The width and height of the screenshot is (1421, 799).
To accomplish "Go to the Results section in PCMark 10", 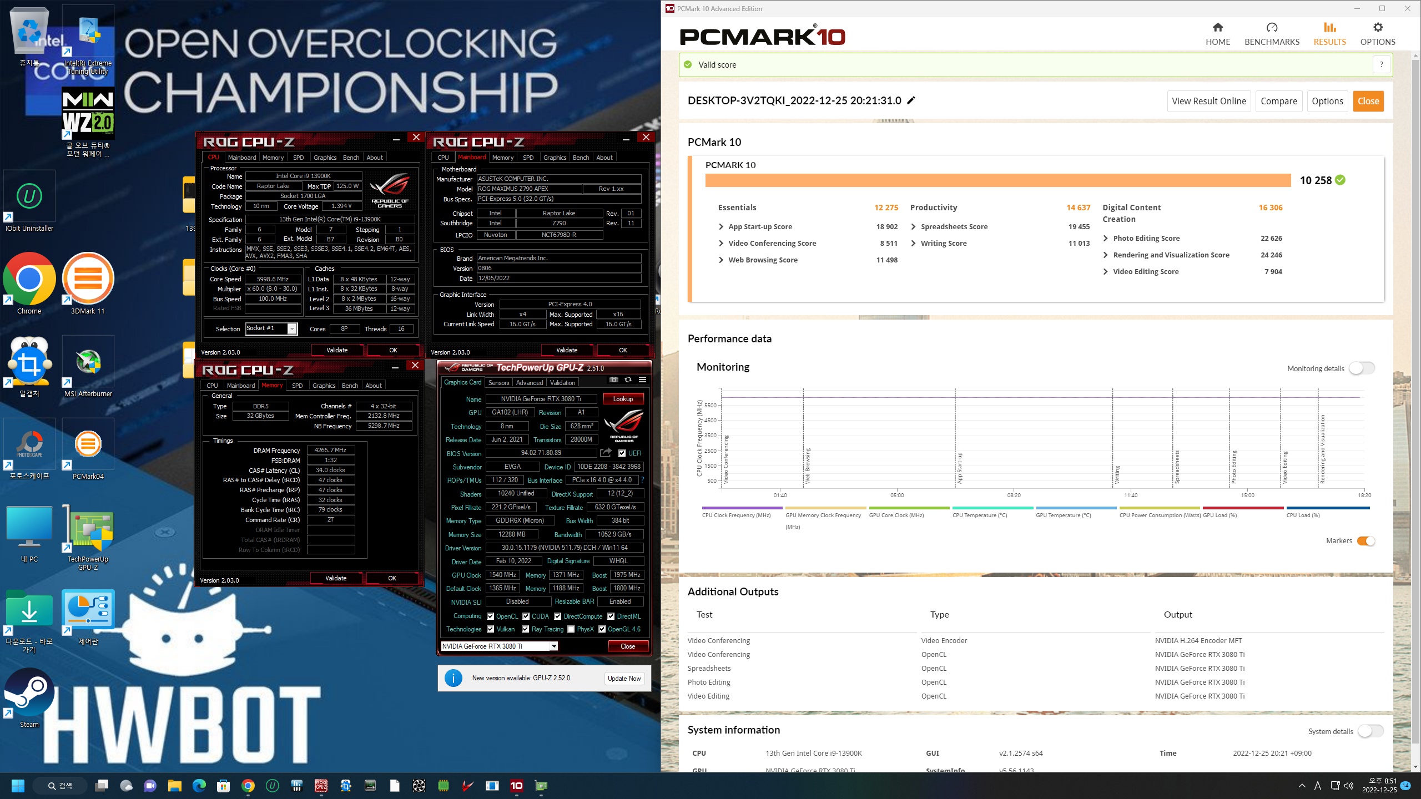I will coord(1329,34).
